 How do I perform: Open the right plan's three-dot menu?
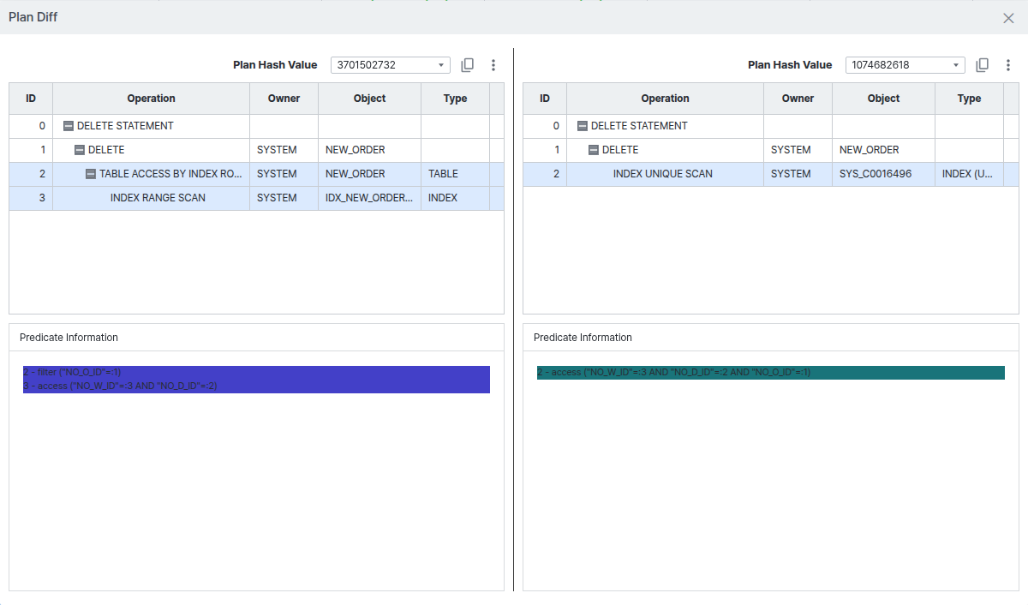1007,65
